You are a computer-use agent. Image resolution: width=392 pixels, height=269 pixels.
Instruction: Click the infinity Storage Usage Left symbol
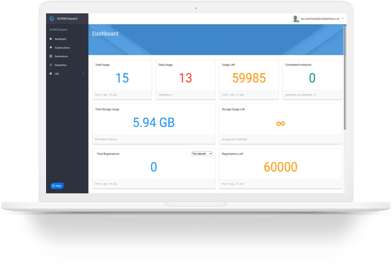pyautogui.click(x=281, y=124)
